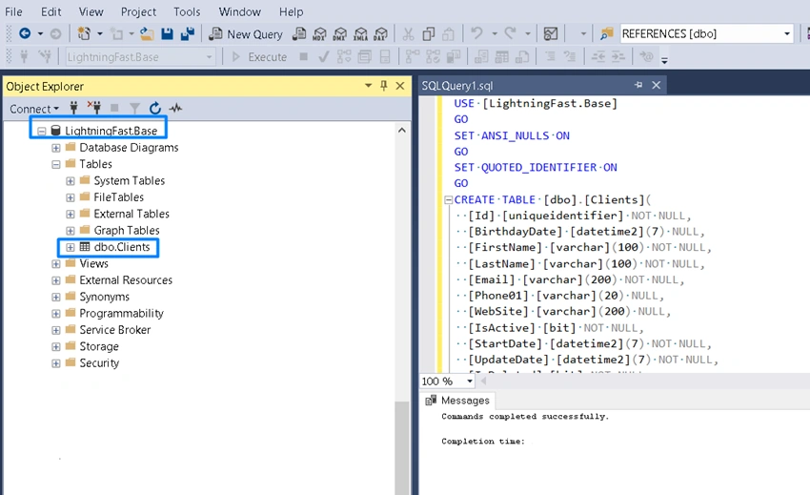Viewport: 810px width, 495px height.
Task: Create a new project from toolbar
Action: pos(84,33)
